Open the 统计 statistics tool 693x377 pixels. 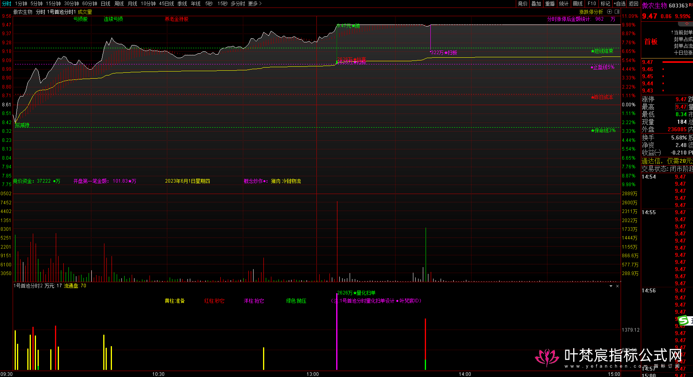click(564, 4)
